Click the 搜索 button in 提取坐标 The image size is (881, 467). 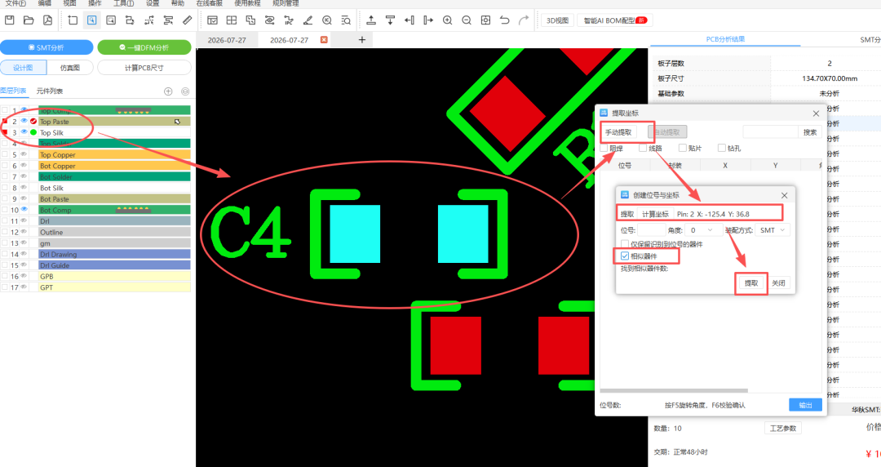[810, 132]
